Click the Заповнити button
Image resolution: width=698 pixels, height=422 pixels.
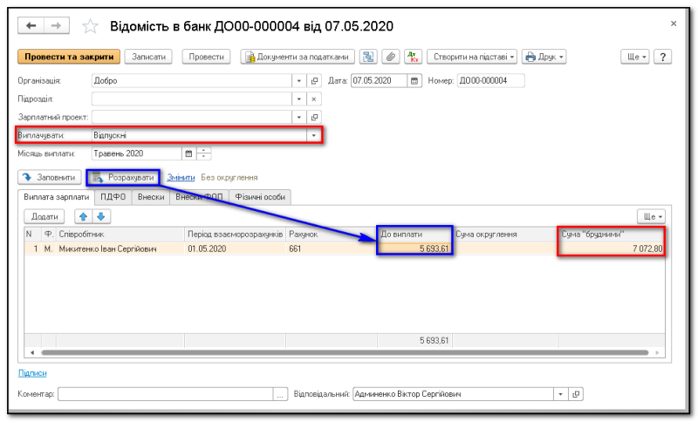tap(50, 177)
